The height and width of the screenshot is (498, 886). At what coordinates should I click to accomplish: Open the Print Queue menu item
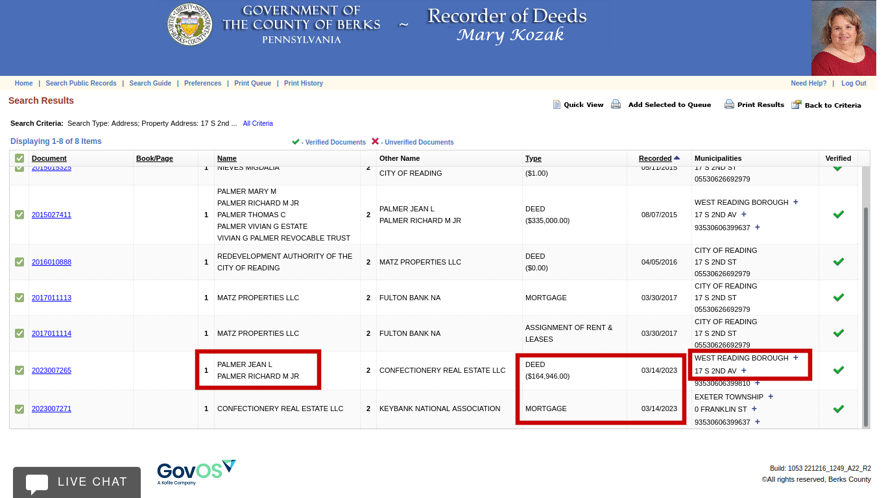(x=253, y=83)
